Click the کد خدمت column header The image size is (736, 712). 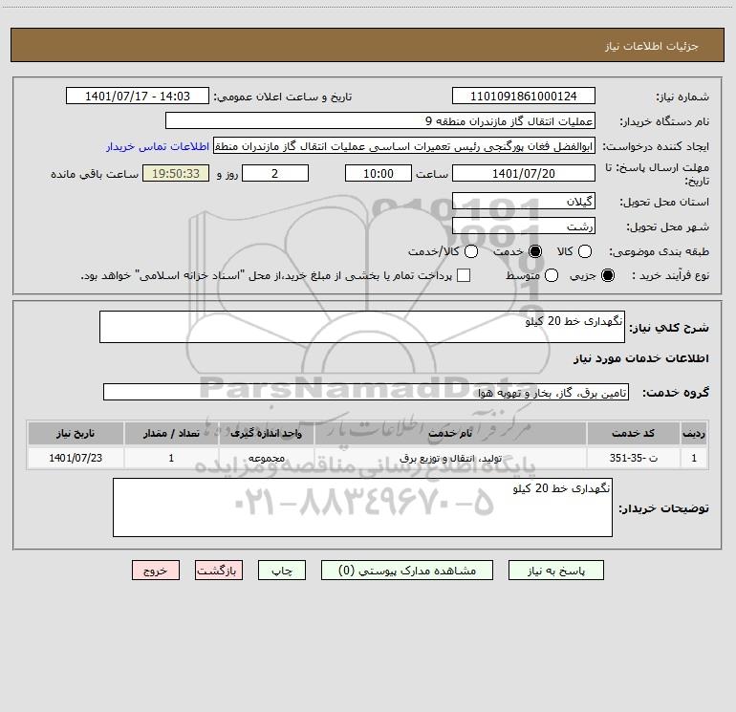point(633,433)
